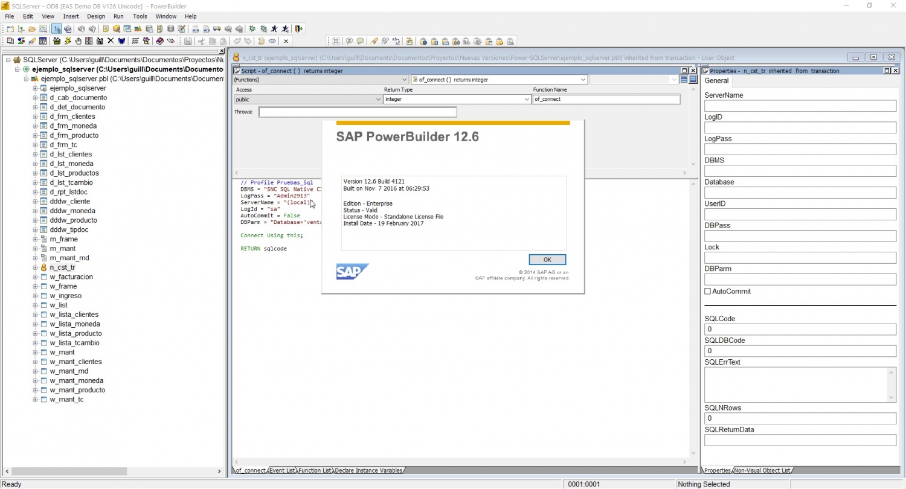Start Debug using the green bug icon
906x489 pixels.
click(251, 29)
